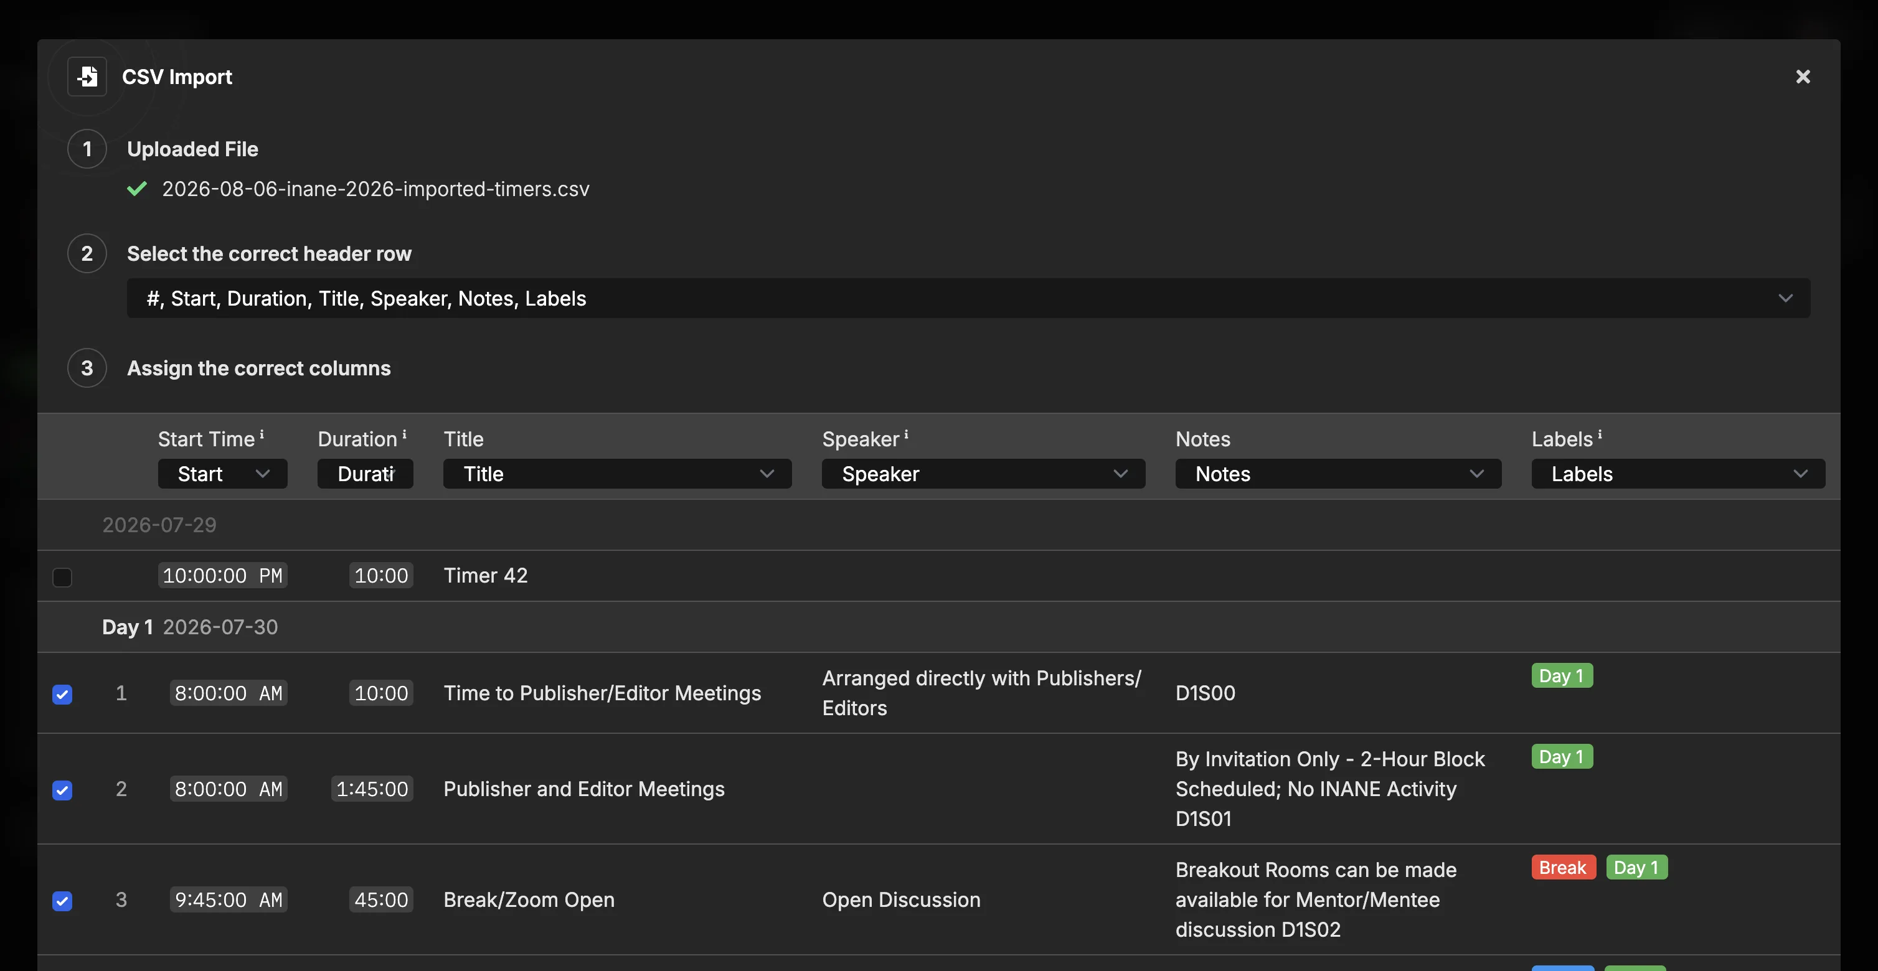Close the CSV Import dialog
Screen dimensions: 1878x971
[x=1802, y=77]
